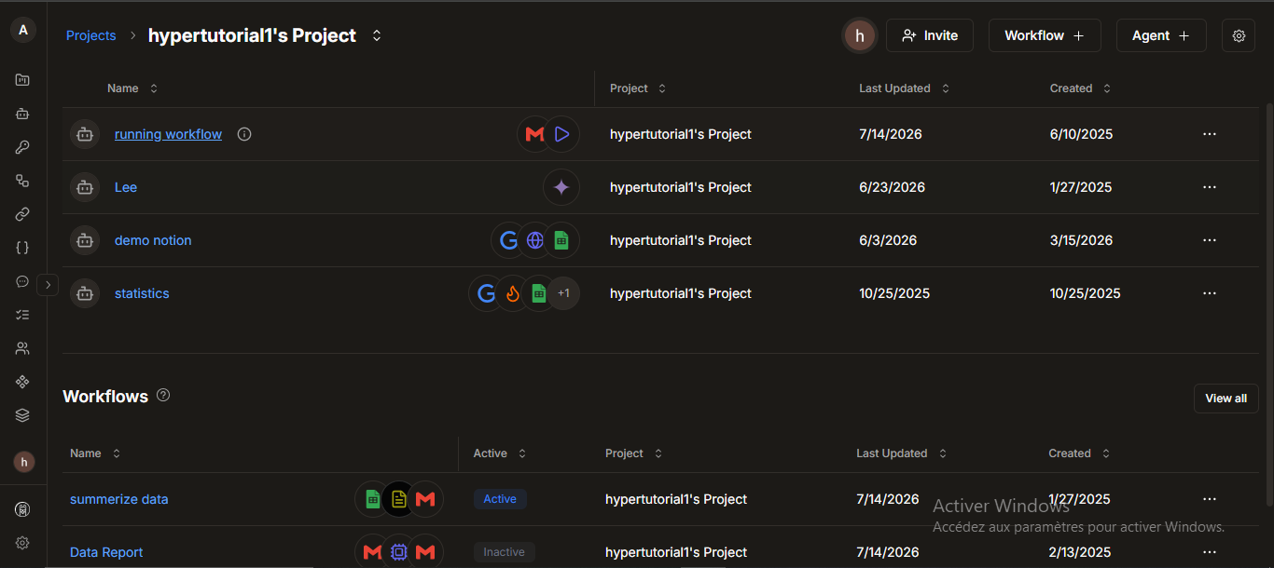This screenshot has width=1274, height=568.
Task: Open the 'demo notion' agent link
Action: click(x=153, y=240)
